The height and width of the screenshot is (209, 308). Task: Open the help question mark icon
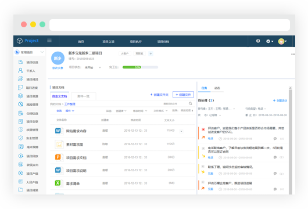(258, 41)
